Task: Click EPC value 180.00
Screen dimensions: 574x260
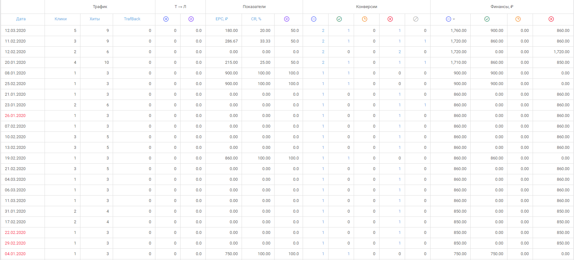Action: click(231, 31)
